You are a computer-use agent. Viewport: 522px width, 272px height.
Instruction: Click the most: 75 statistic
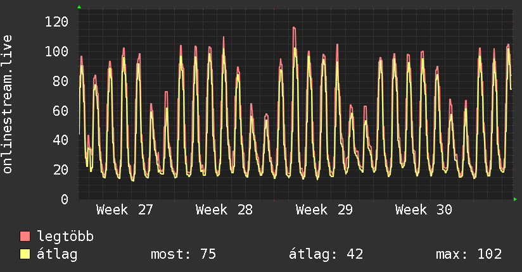[183, 254]
